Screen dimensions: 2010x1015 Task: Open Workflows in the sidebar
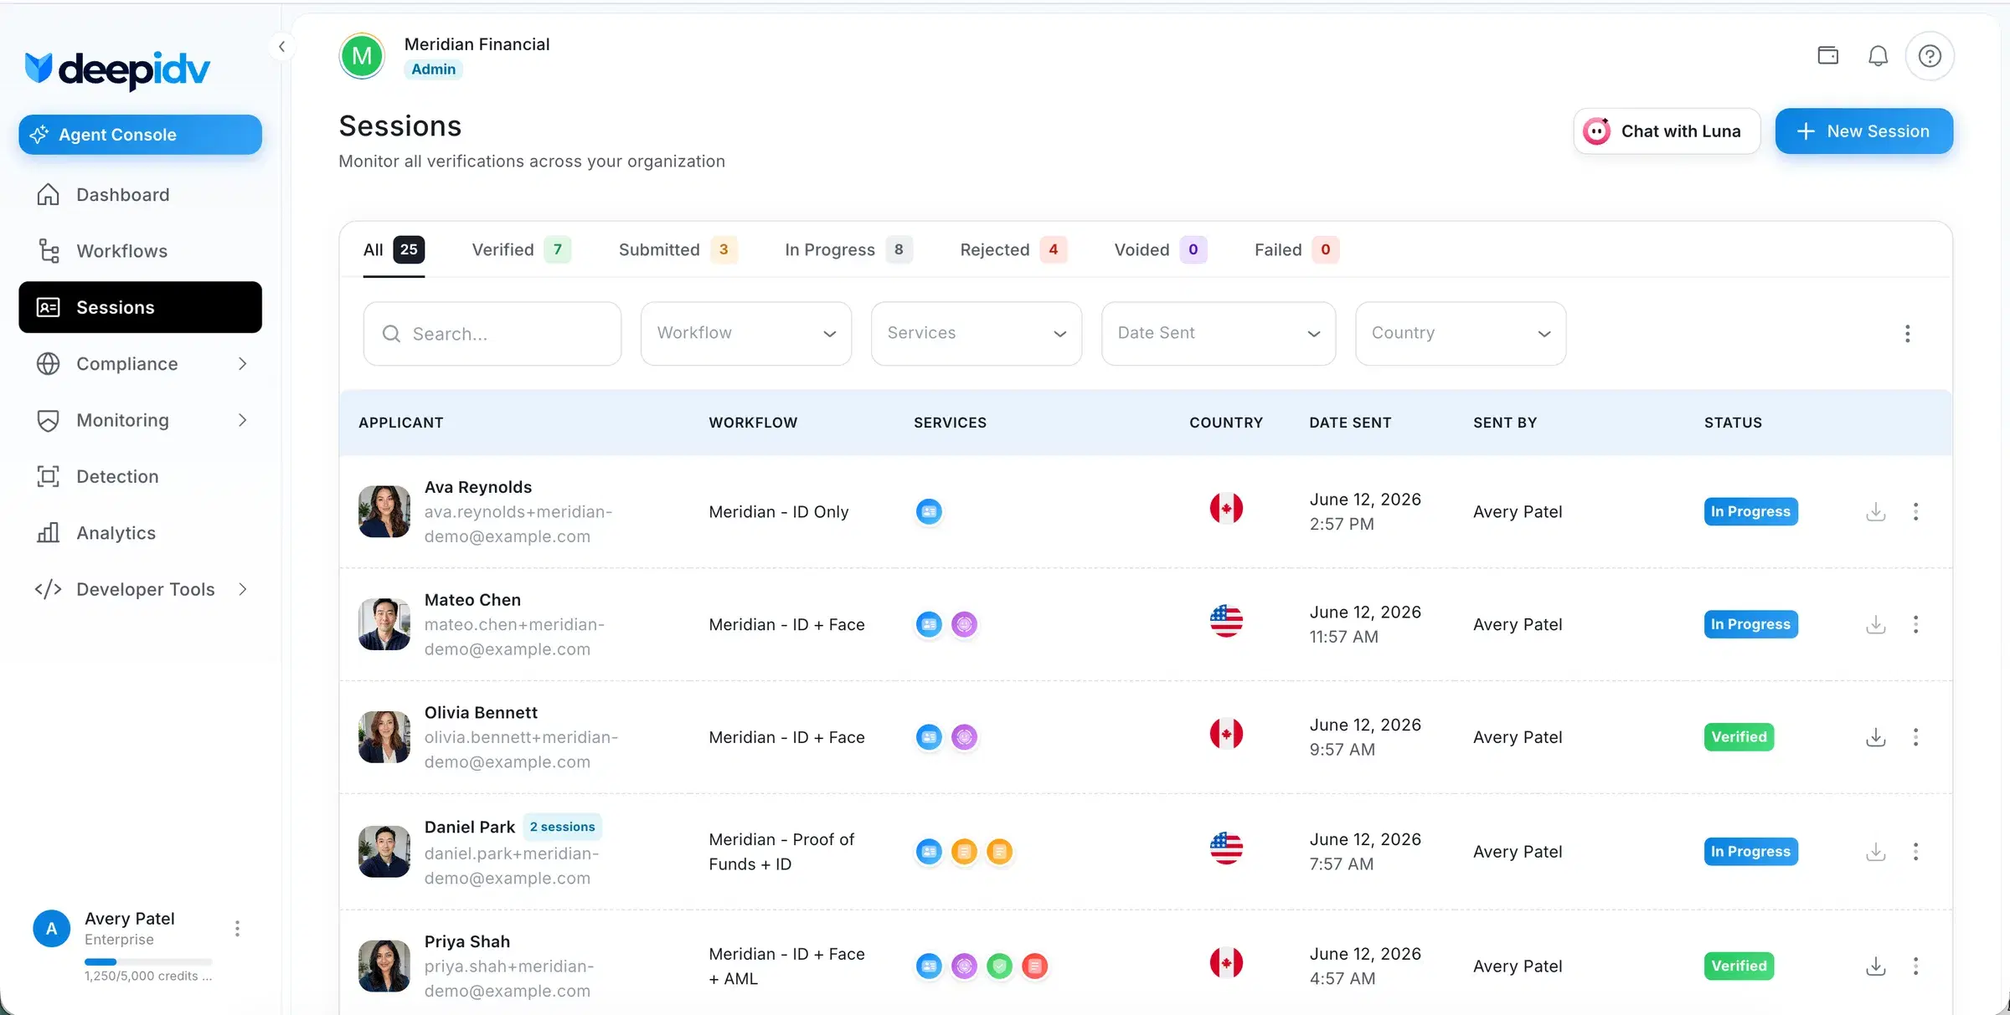[141, 251]
